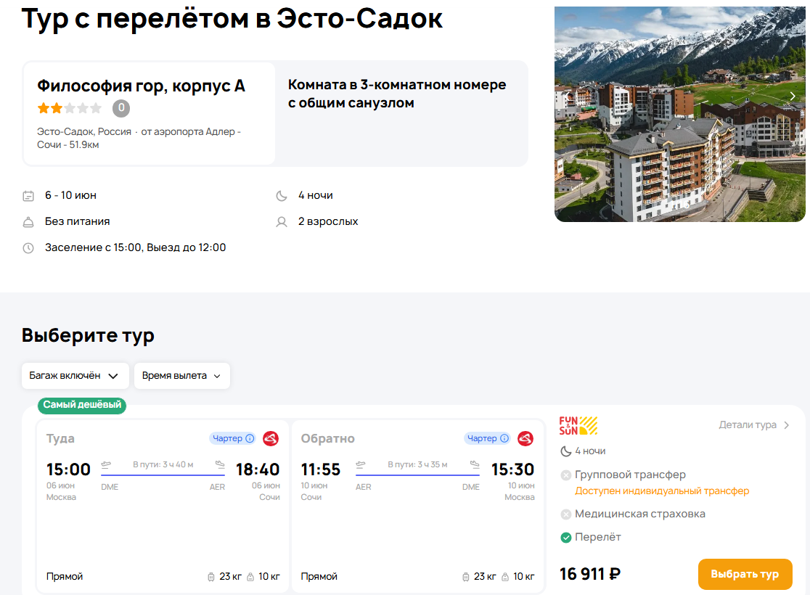
Task: Click the return arrival time 15:30
Action: click(512, 469)
